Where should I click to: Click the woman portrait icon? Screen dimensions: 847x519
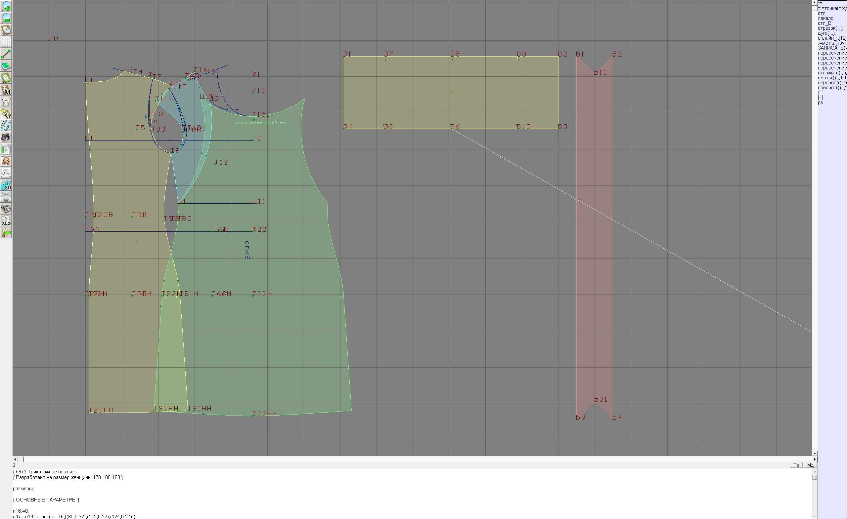[6, 161]
